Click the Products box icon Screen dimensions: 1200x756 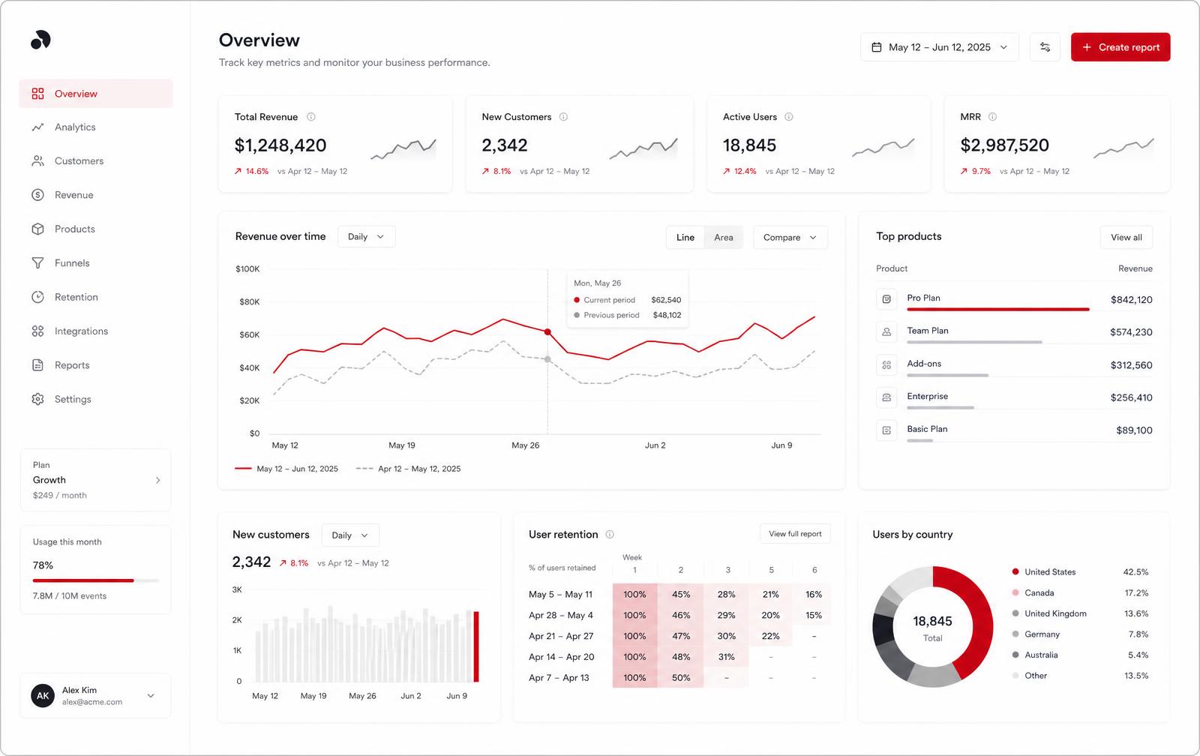click(37, 229)
